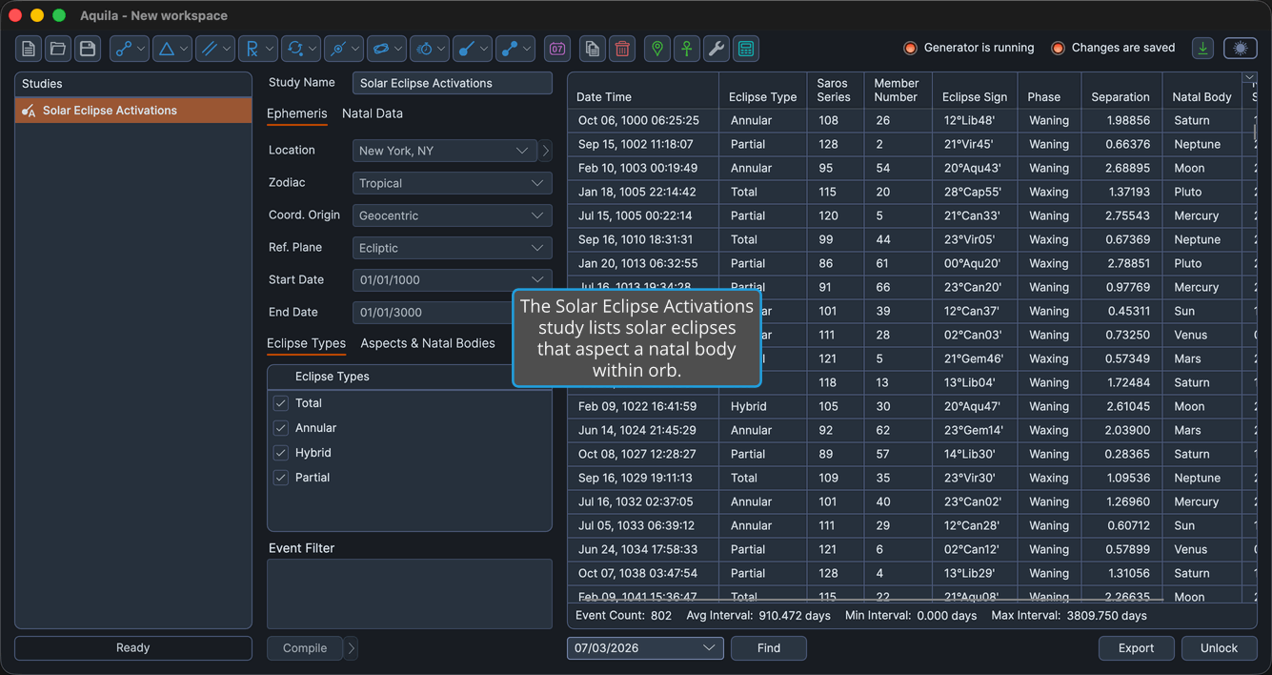
Task: Switch to Aspects & Natal Bodies tab
Action: click(428, 343)
